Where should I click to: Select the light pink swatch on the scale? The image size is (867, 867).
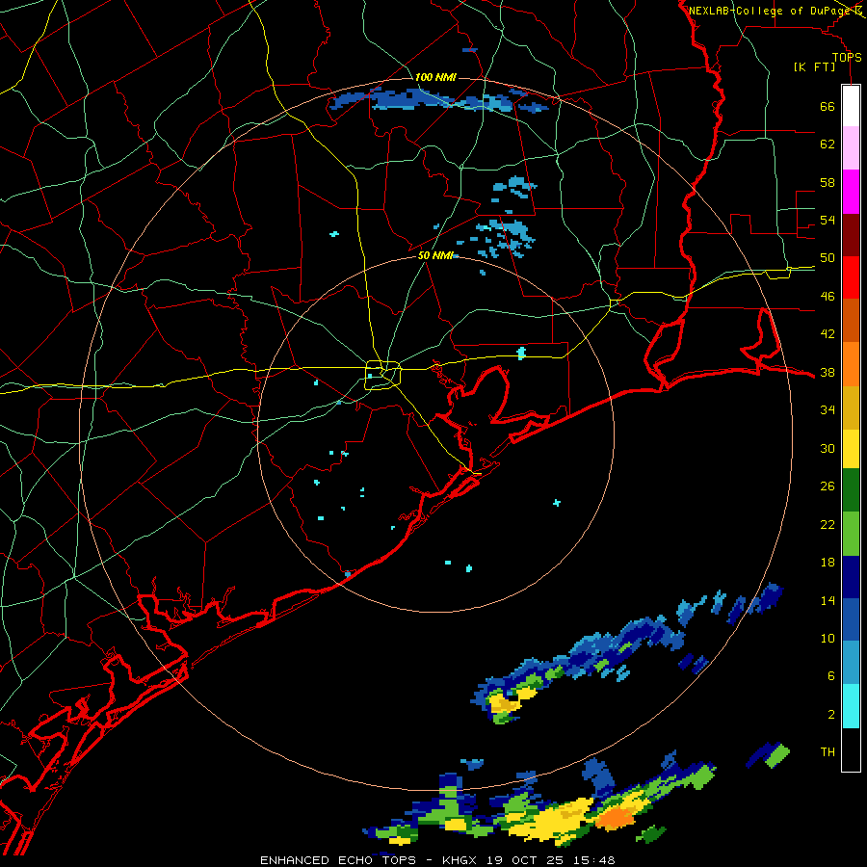(851, 148)
